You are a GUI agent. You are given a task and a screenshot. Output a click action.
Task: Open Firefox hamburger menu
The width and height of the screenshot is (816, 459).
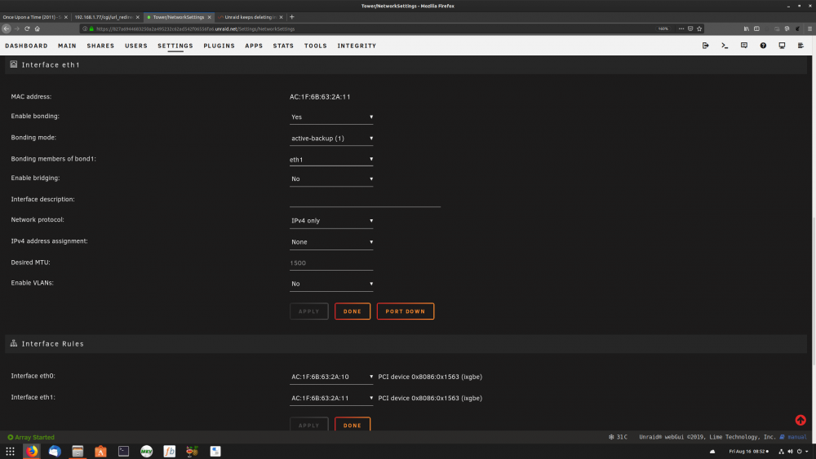coord(809,29)
